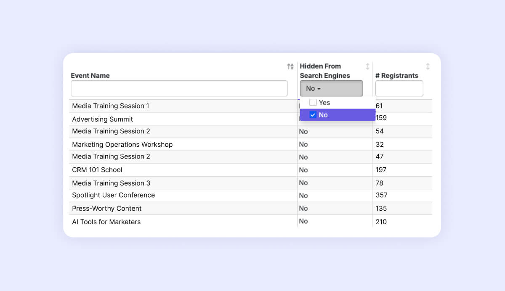The width and height of the screenshot is (505, 291).
Task: Uncheck the No checkbox in filter list
Action: [x=313, y=115]
